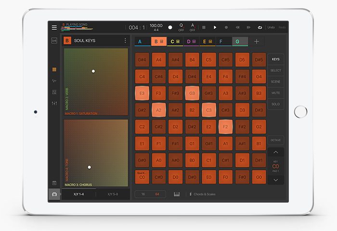Image resolution: width=337 pixels, height=231 pixels.
Task: Tap the G#4 pad
Action: tap(142, 60)
